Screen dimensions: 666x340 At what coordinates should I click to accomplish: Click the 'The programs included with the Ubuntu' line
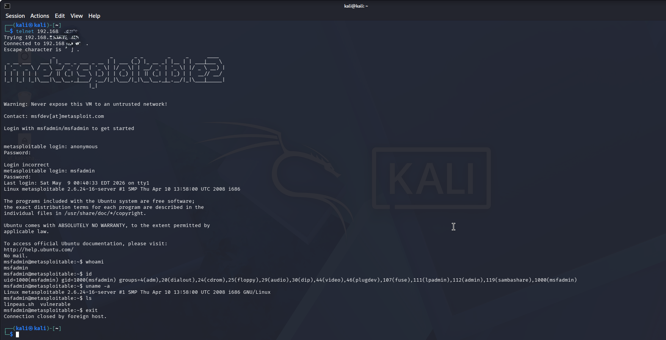click(99, 201)
